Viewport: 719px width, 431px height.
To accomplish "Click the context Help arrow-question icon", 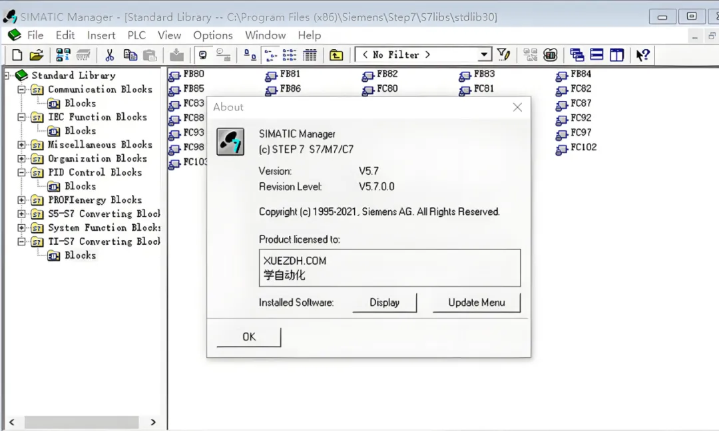I will [x=642, y=55].
